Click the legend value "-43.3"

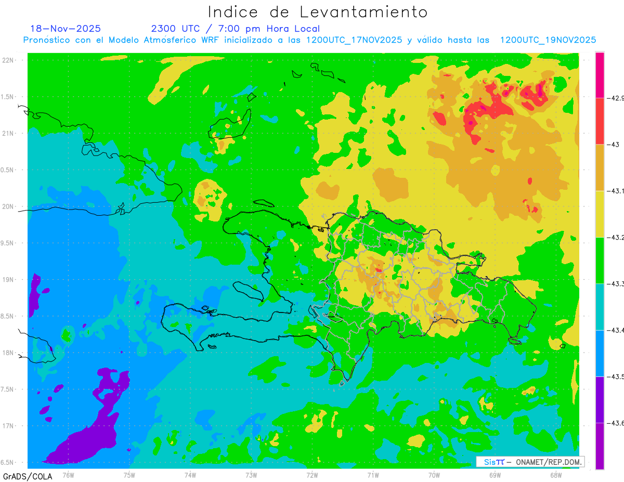[617, 283]
